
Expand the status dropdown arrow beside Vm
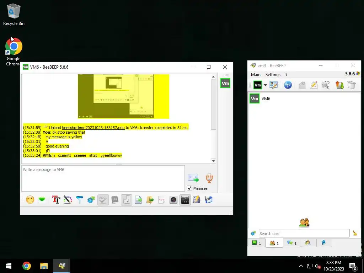click(x=265, y=85)
